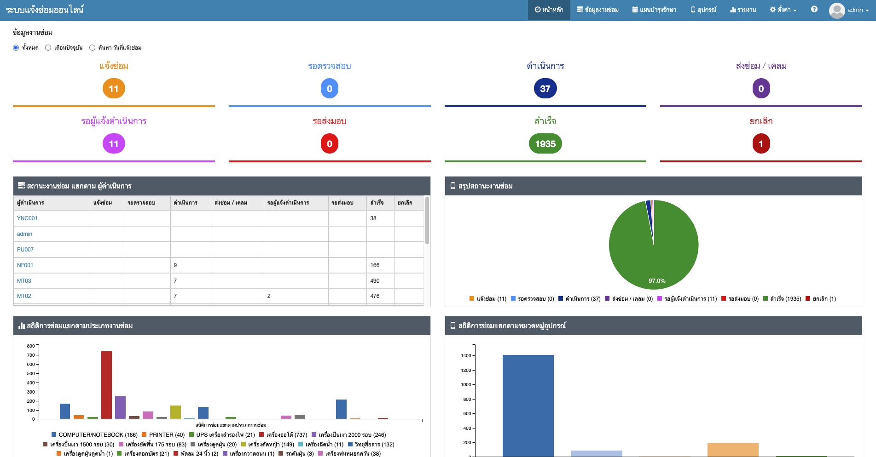Click the chart icon beside รายงาน
This screenshot has height=457, width=876.
point(733,10)
